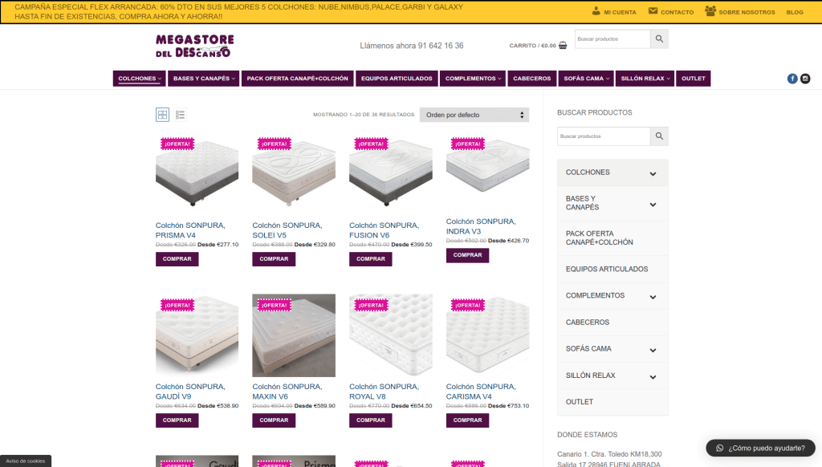Click the header search magnifier button

(x=659, y=39)
